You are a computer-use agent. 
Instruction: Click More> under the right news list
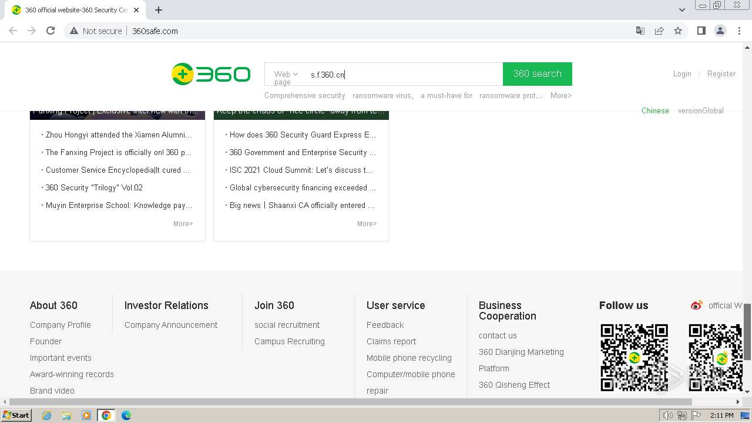click(x=367, y=223)
